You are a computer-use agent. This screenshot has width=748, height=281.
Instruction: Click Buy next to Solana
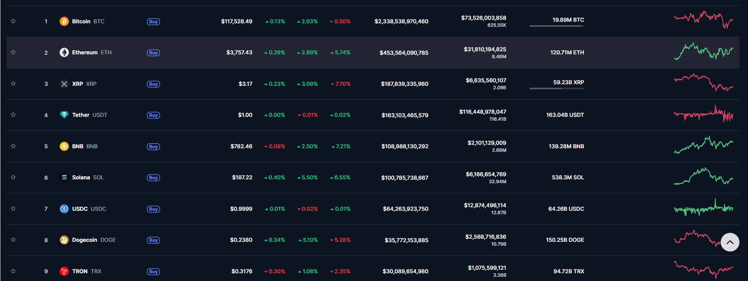(x=153, y=178)
